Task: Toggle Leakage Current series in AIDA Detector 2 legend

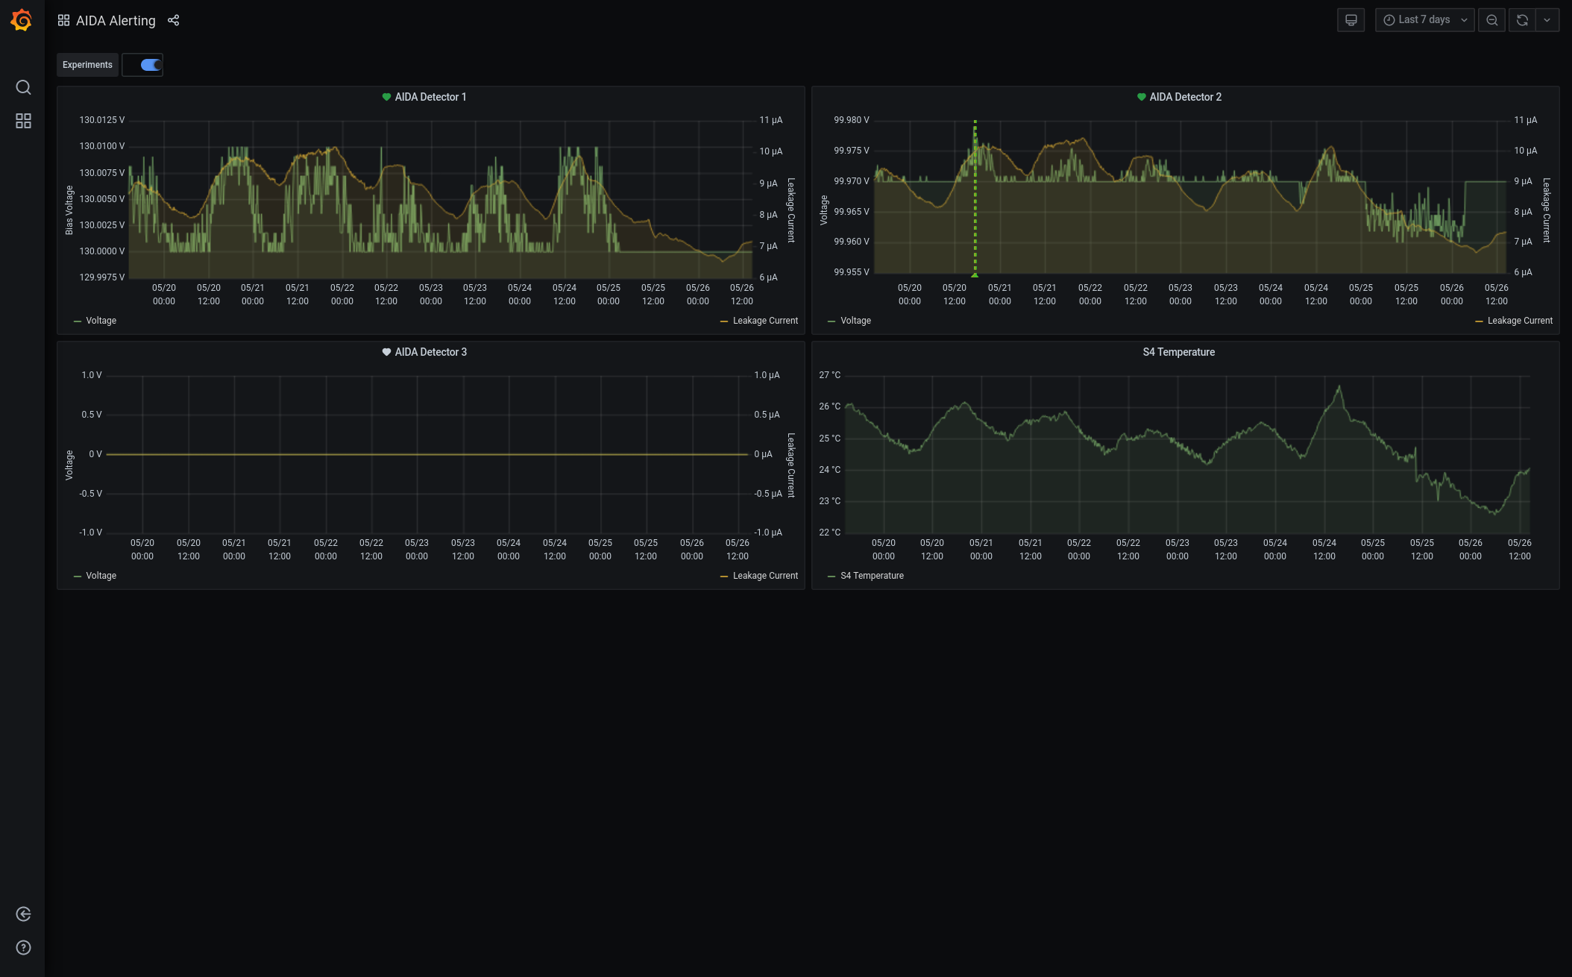Action: point(1519,321)
